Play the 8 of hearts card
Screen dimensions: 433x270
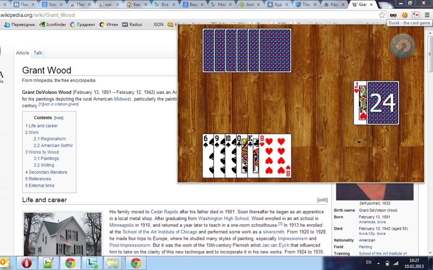275,156
